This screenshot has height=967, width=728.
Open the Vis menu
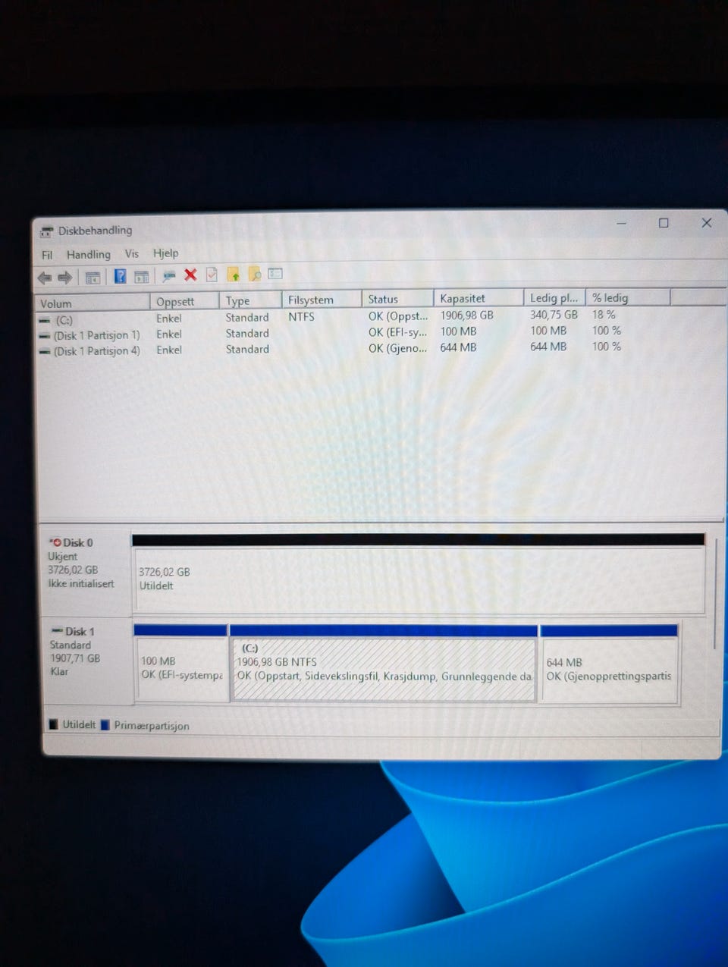[x=132, y=253]
